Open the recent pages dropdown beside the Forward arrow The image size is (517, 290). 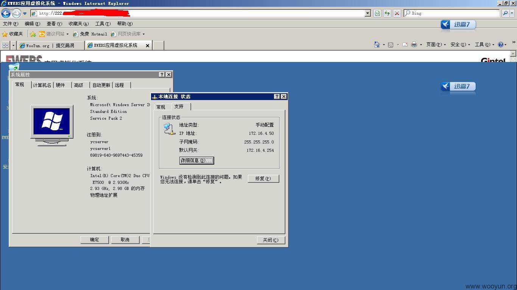point(25,13)
